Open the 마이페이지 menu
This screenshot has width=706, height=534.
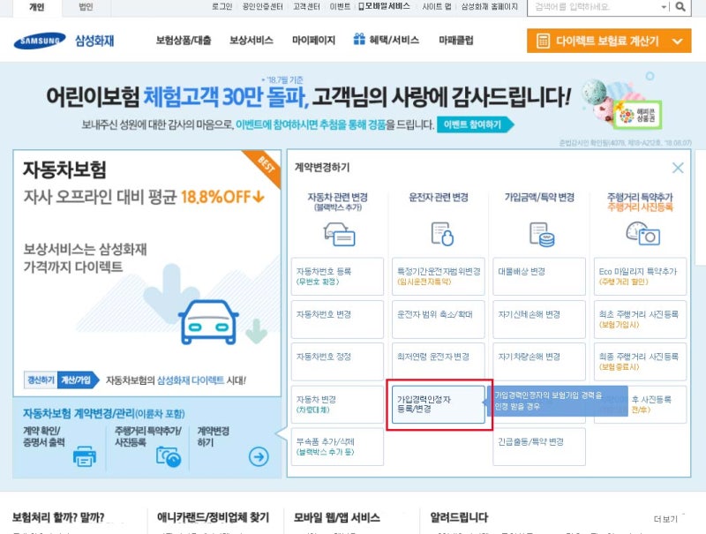(313, 41)
